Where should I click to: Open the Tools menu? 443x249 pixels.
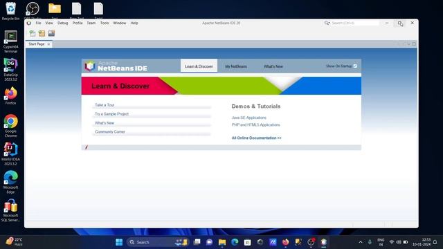click(x=105, y=23)
